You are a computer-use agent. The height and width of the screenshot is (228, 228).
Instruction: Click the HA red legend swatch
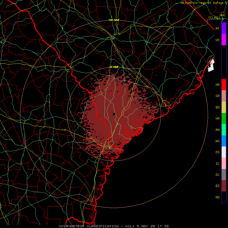pos(224,85)
